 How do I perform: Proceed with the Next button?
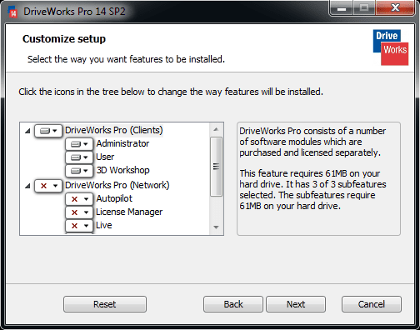(x=296, y=304)
